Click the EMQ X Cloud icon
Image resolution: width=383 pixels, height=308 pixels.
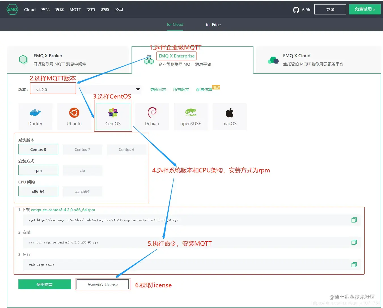(x=273, y=60)
